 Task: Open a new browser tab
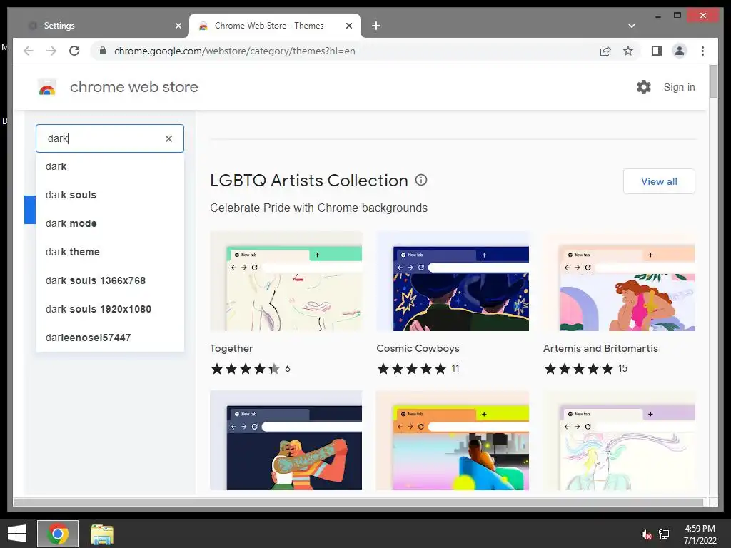pos(376,26)
